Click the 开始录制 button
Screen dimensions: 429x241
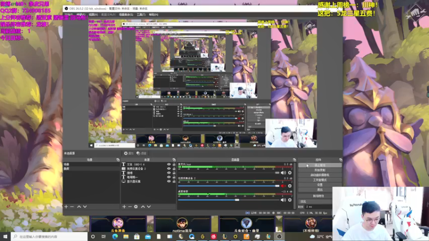tap(320, 170)
